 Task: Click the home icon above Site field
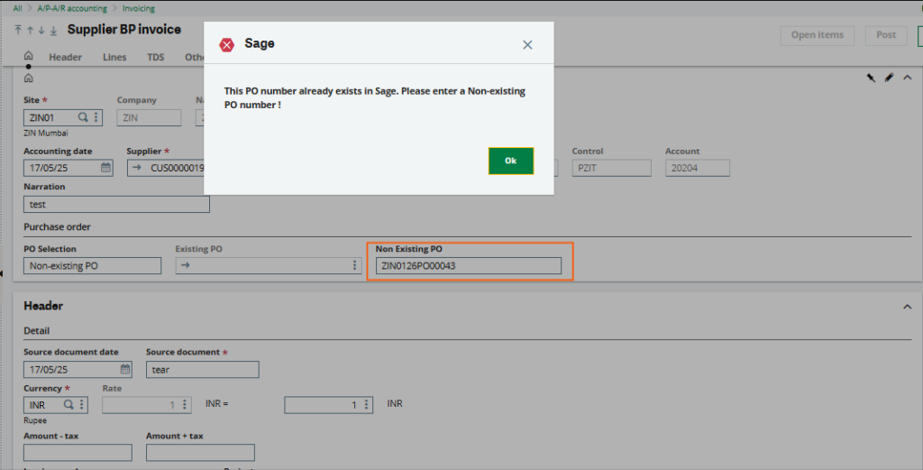coord(28,78)
